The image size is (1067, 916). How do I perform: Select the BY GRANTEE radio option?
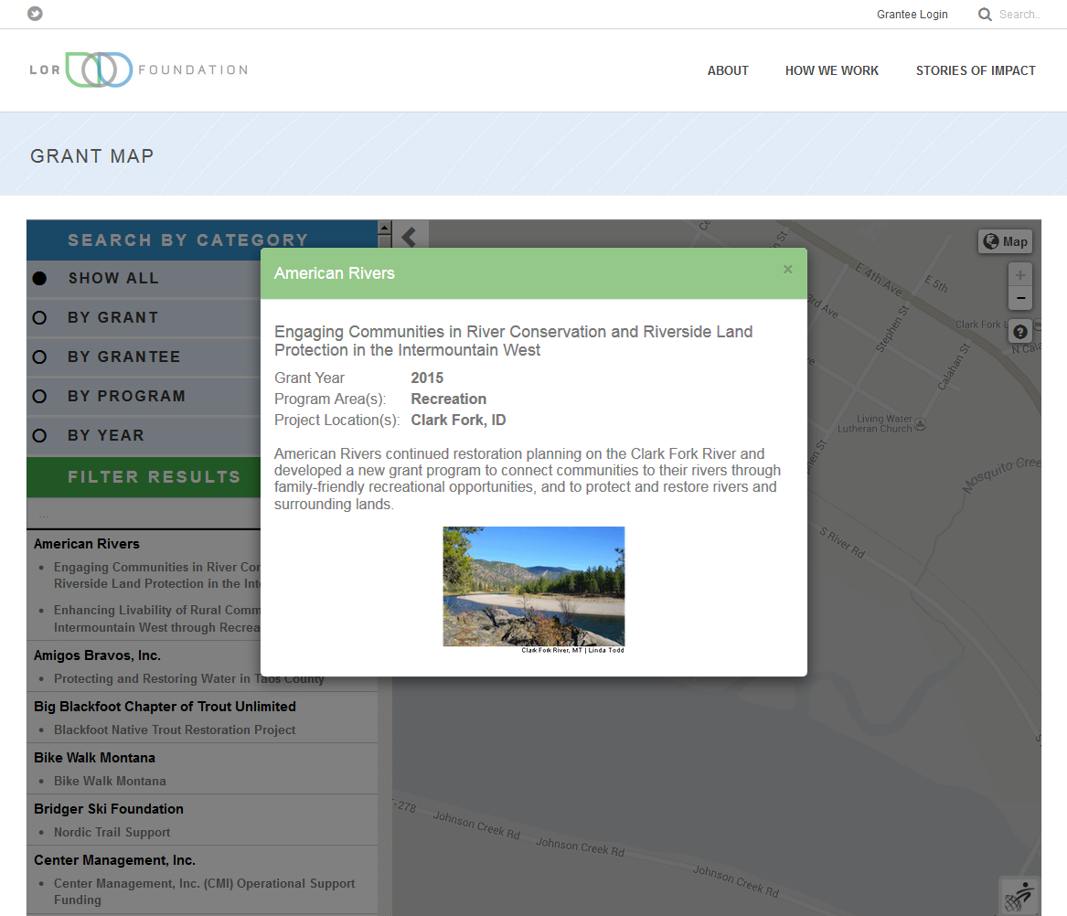click(x=39, y=357)
